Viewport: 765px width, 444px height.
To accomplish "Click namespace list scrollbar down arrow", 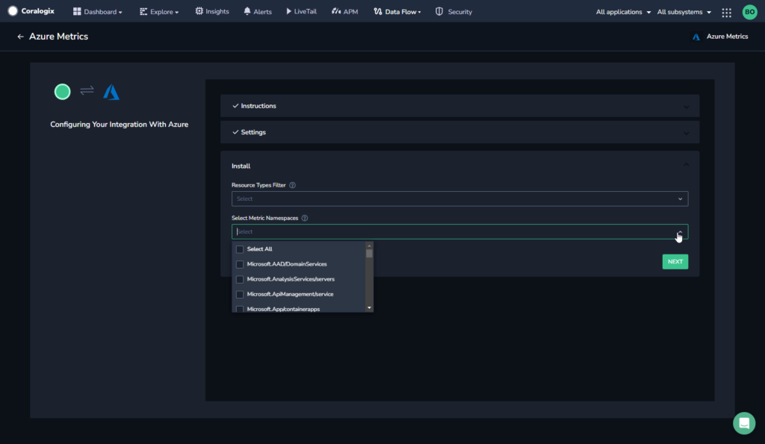I will 369,308.
